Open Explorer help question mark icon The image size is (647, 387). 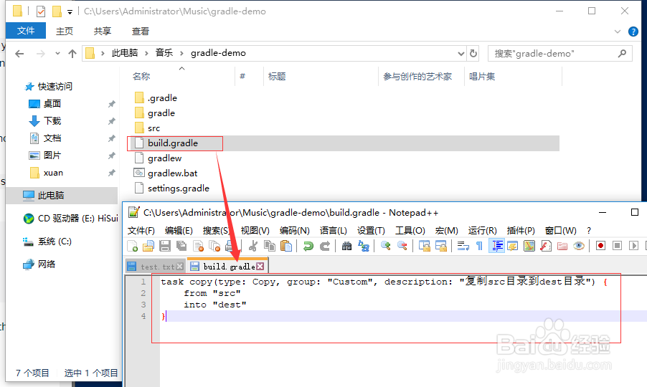(633, 32)
